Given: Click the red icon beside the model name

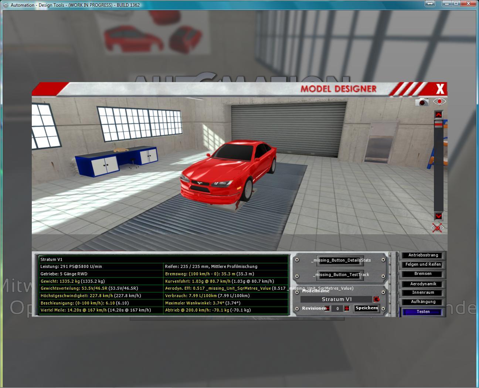Looking at the screenshot, I should [376, 299].
